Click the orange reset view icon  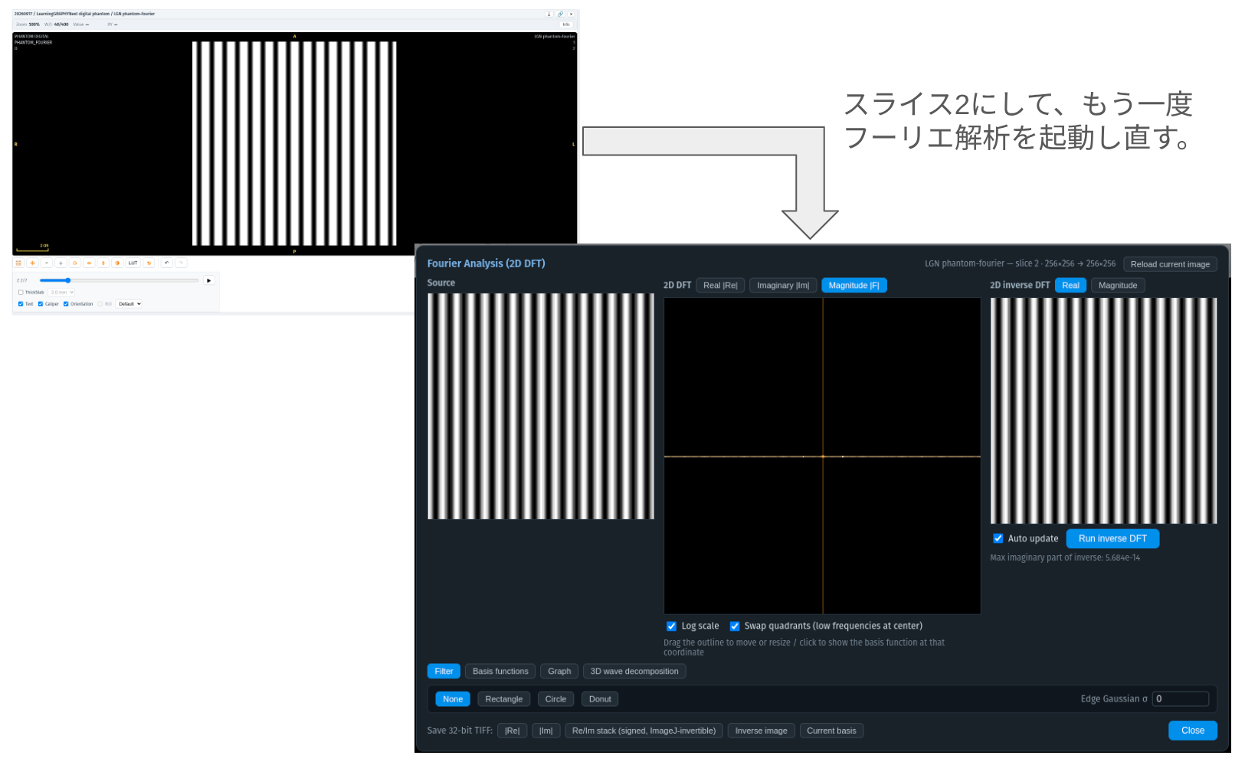click(149, 263)
